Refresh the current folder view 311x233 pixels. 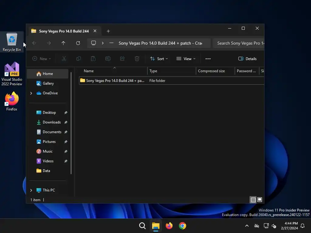click(x=78, y=43)
